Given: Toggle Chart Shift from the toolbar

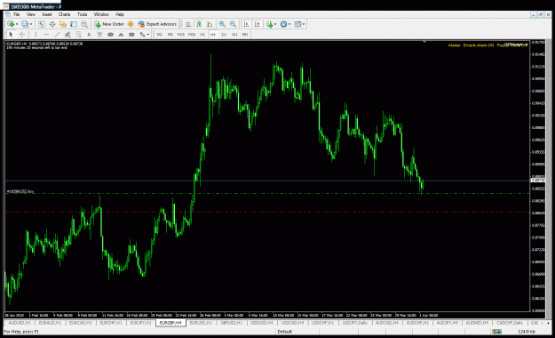Looking at the screenshot, I should click(258, 24).
